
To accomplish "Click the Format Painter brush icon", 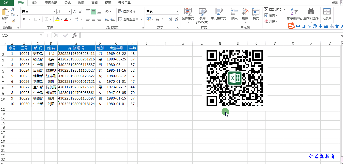I will click(x=13, y=21).
